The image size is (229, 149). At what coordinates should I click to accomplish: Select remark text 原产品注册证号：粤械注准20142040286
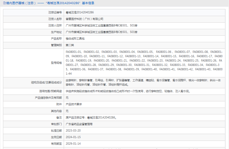pyautogui.click(x=91, y=118)
